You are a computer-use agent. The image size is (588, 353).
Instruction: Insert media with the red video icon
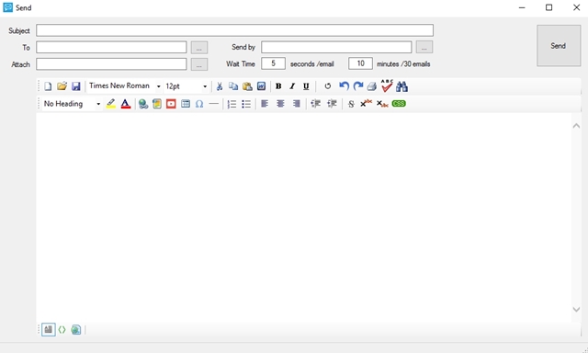pos(171,104)
